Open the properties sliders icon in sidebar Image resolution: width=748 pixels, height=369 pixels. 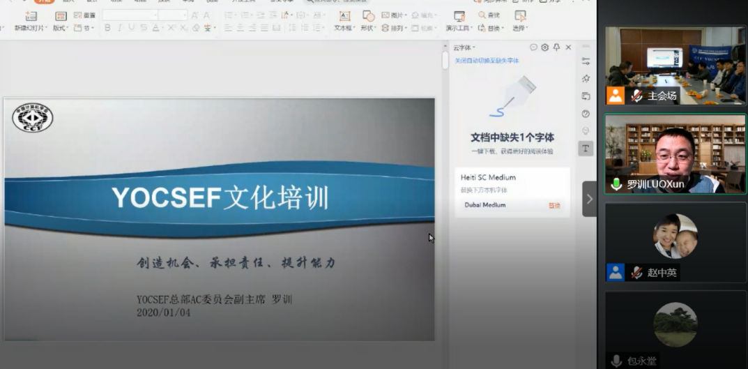586,61
